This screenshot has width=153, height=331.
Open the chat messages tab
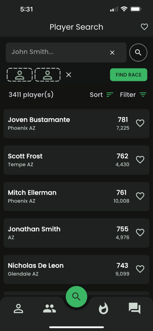(x=135, y=308)
